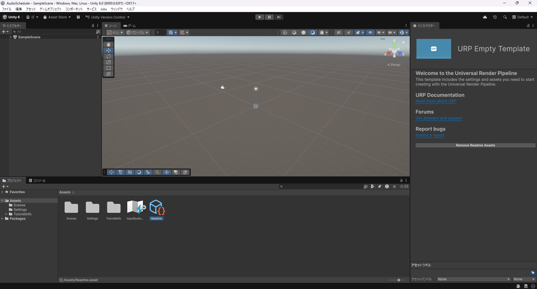Toggle scene lighting button

click(x=348, y=32)
